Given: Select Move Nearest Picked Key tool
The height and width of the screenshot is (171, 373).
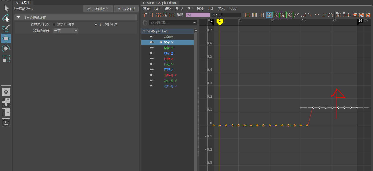Looking at the screenshot, I should coord(145,15).
